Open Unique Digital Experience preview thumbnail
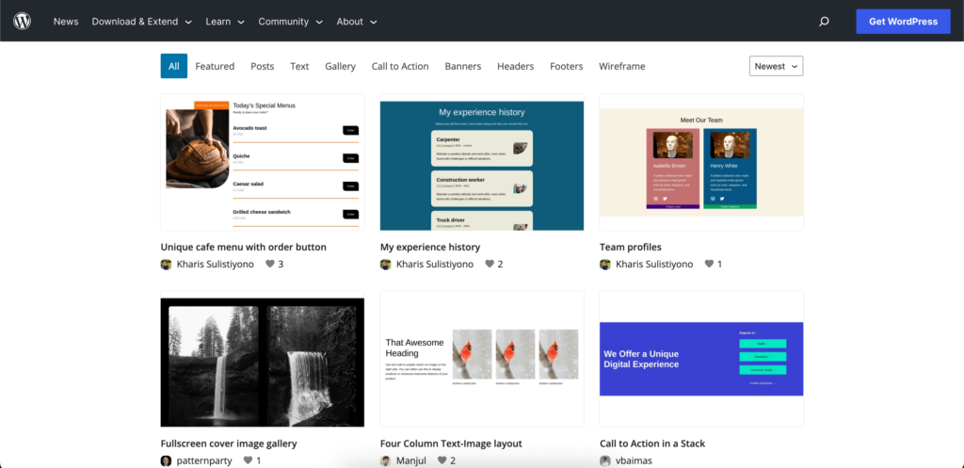 point(701,359)
